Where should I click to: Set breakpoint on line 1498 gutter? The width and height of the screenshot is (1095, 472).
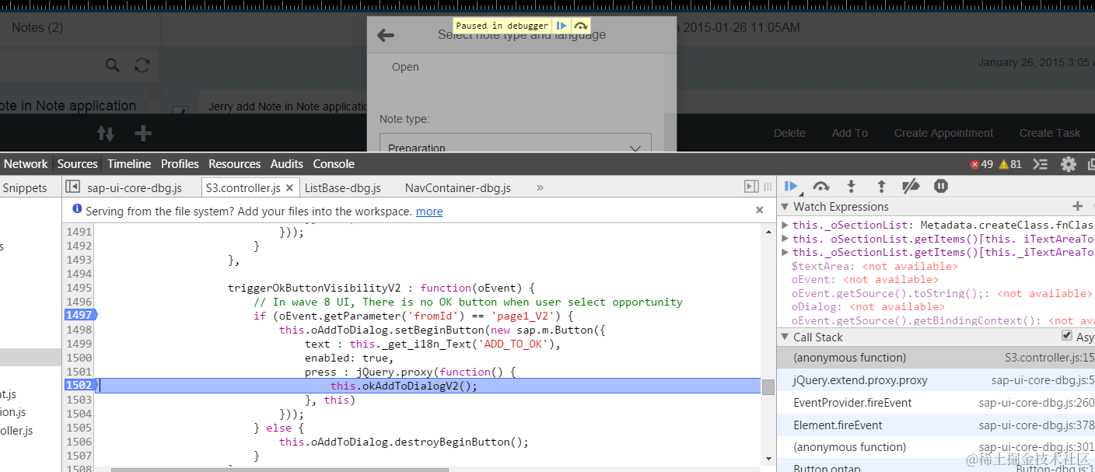pos(79,330)
